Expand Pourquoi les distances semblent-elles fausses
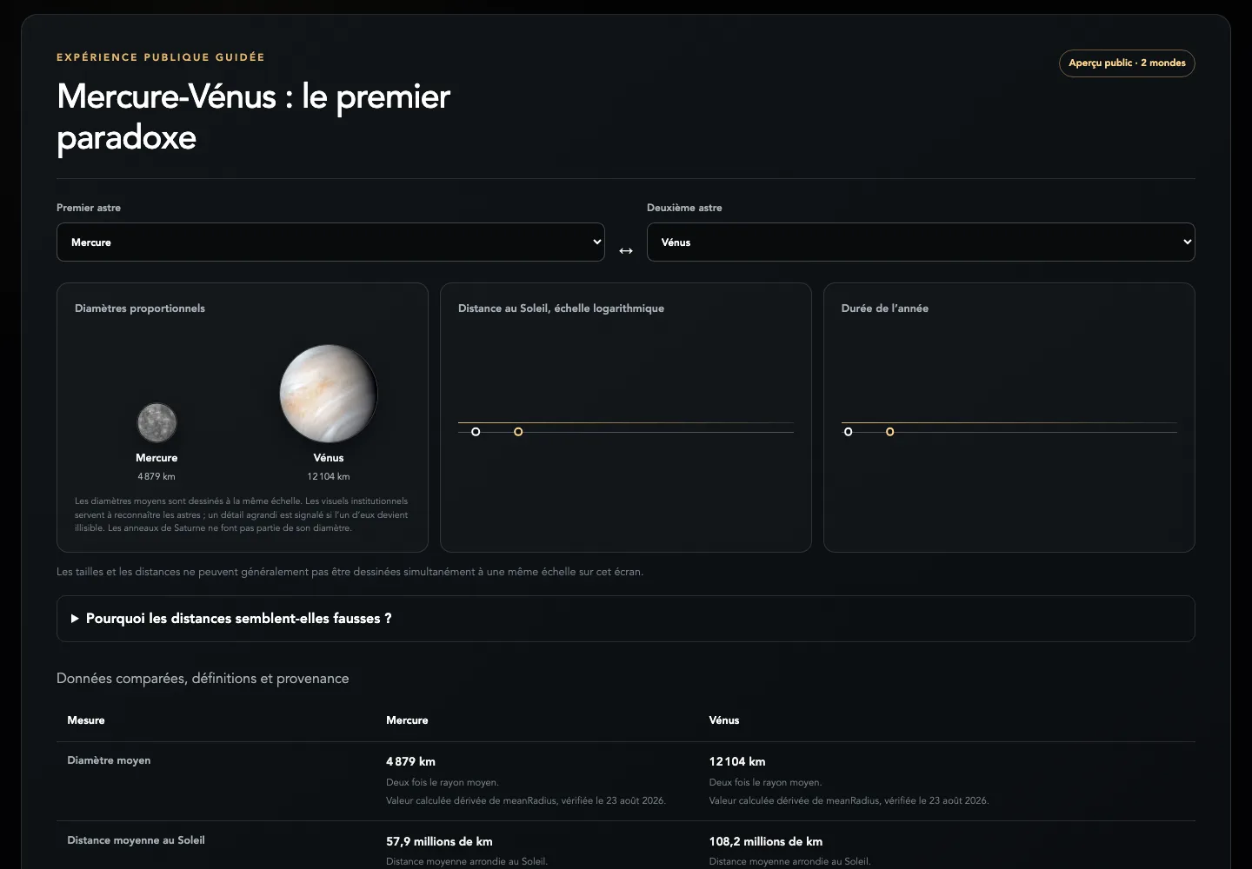 pos(626,619)
